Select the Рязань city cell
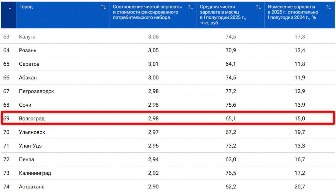This screenshot has height=193, width=336. [x=28, y=50]
